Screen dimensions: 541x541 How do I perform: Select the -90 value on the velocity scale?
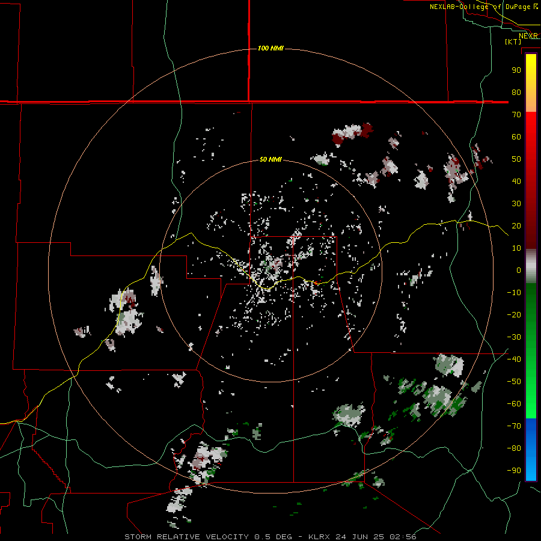click(514, 471)
